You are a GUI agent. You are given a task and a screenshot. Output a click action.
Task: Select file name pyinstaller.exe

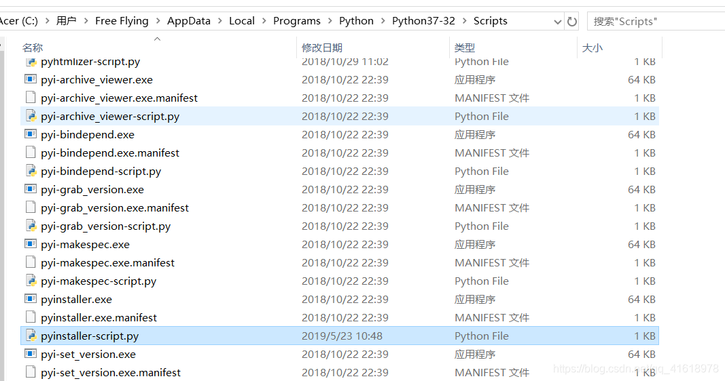click(x=76, y=300)
